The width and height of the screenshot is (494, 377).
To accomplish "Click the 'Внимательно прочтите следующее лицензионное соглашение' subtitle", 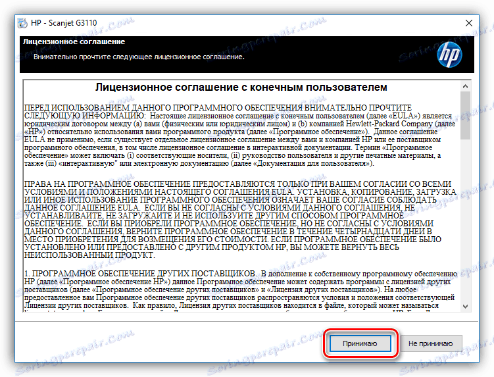I will tap(139, 57).
